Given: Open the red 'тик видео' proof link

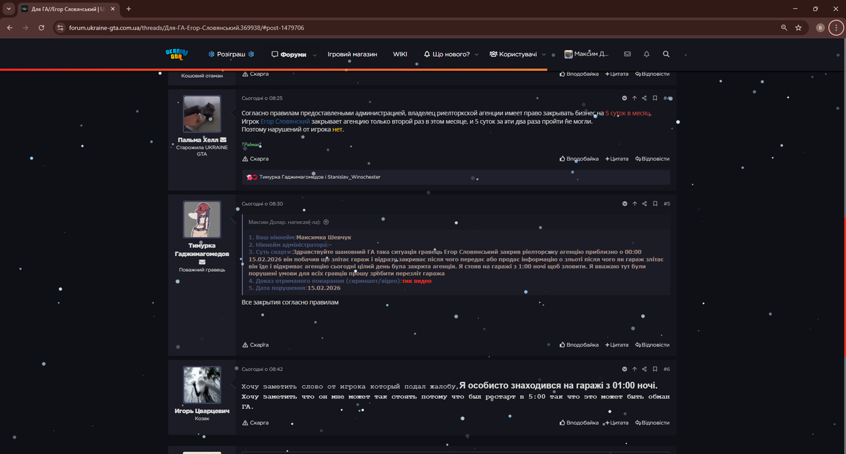Looking at the screenshot, I should [416, 281].
